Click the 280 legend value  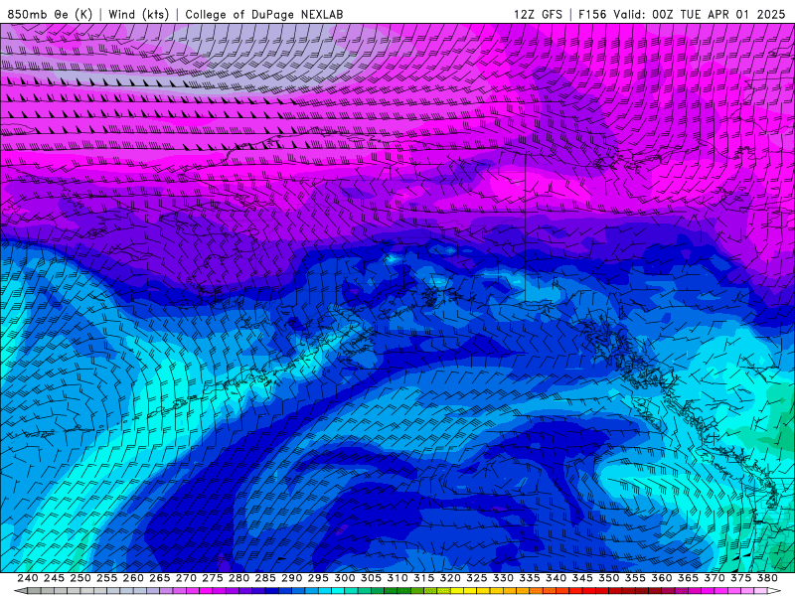238,578
